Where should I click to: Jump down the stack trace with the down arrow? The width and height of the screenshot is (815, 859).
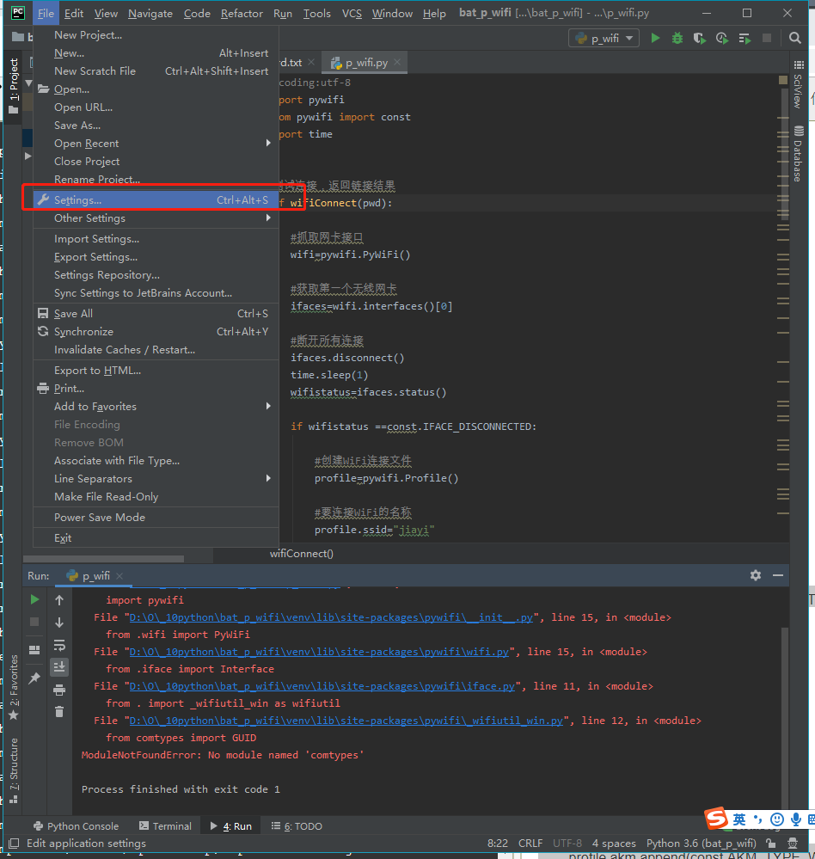[x=59, y=623]
